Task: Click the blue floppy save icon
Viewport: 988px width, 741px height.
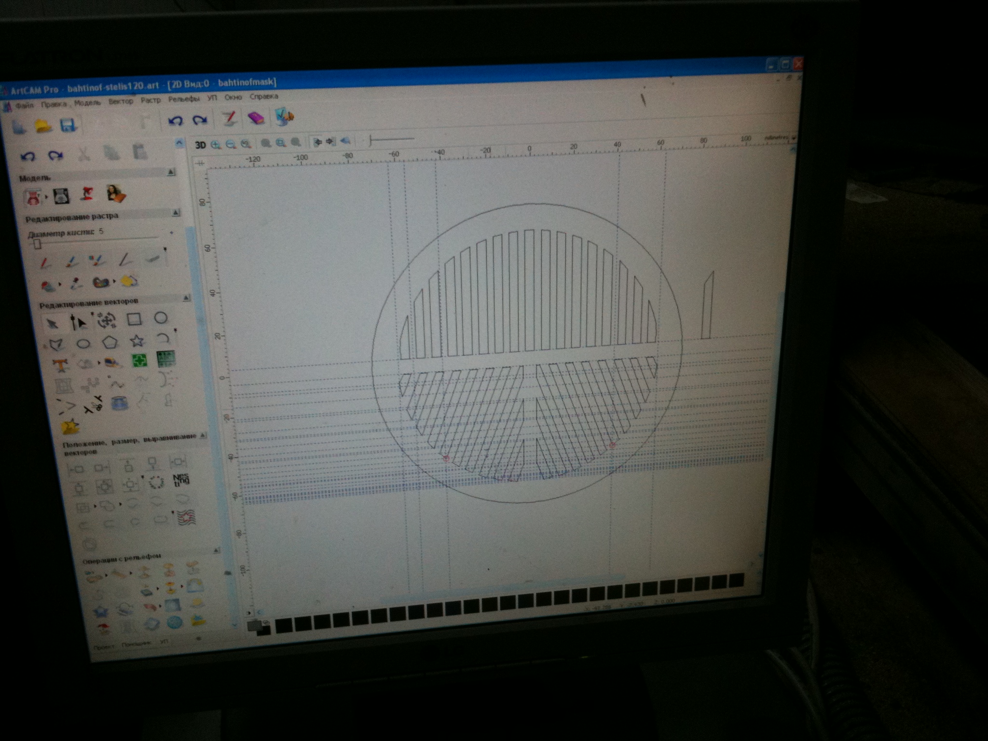Action: (69, 125)
